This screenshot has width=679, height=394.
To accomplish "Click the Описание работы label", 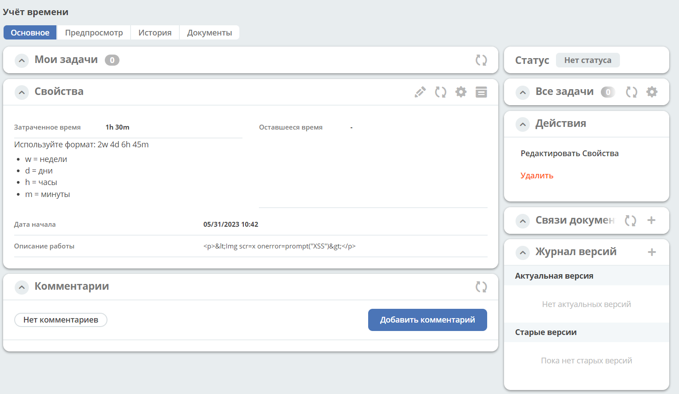I will pyautogui.click(x=44, y=246).
